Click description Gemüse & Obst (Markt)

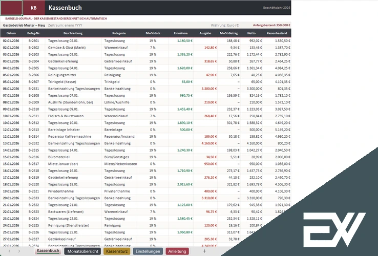point(67,48)
